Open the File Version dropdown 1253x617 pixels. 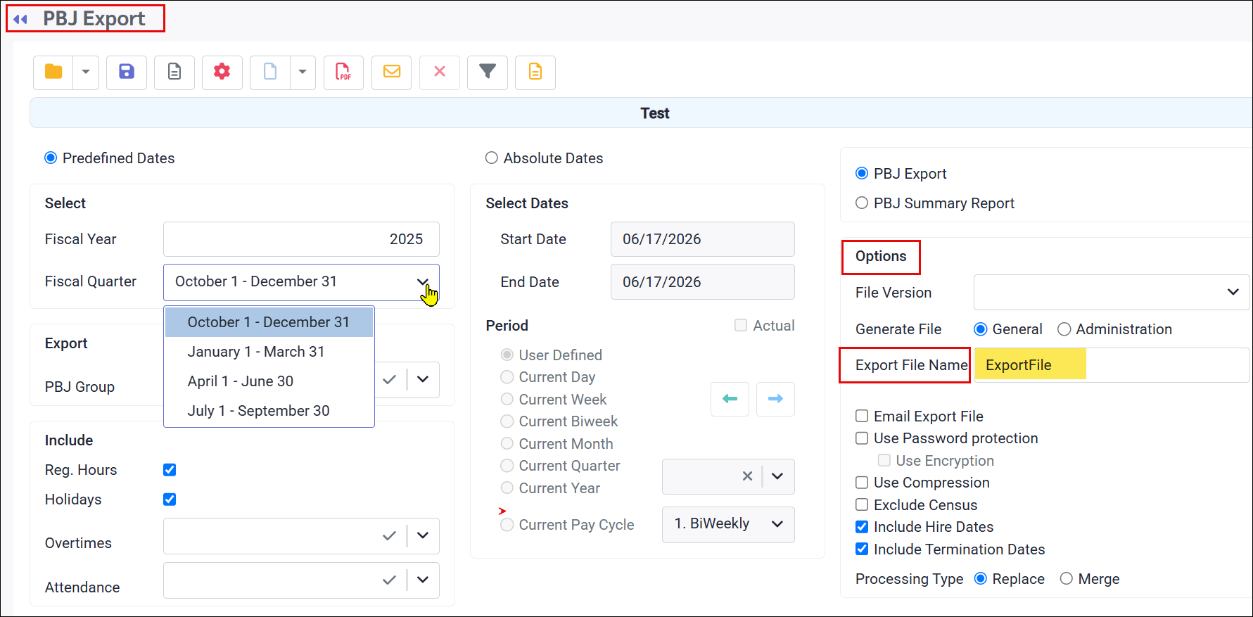point(1112,292)
